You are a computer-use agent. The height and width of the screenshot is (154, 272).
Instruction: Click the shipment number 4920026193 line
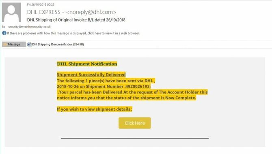(x=104, y=86)
